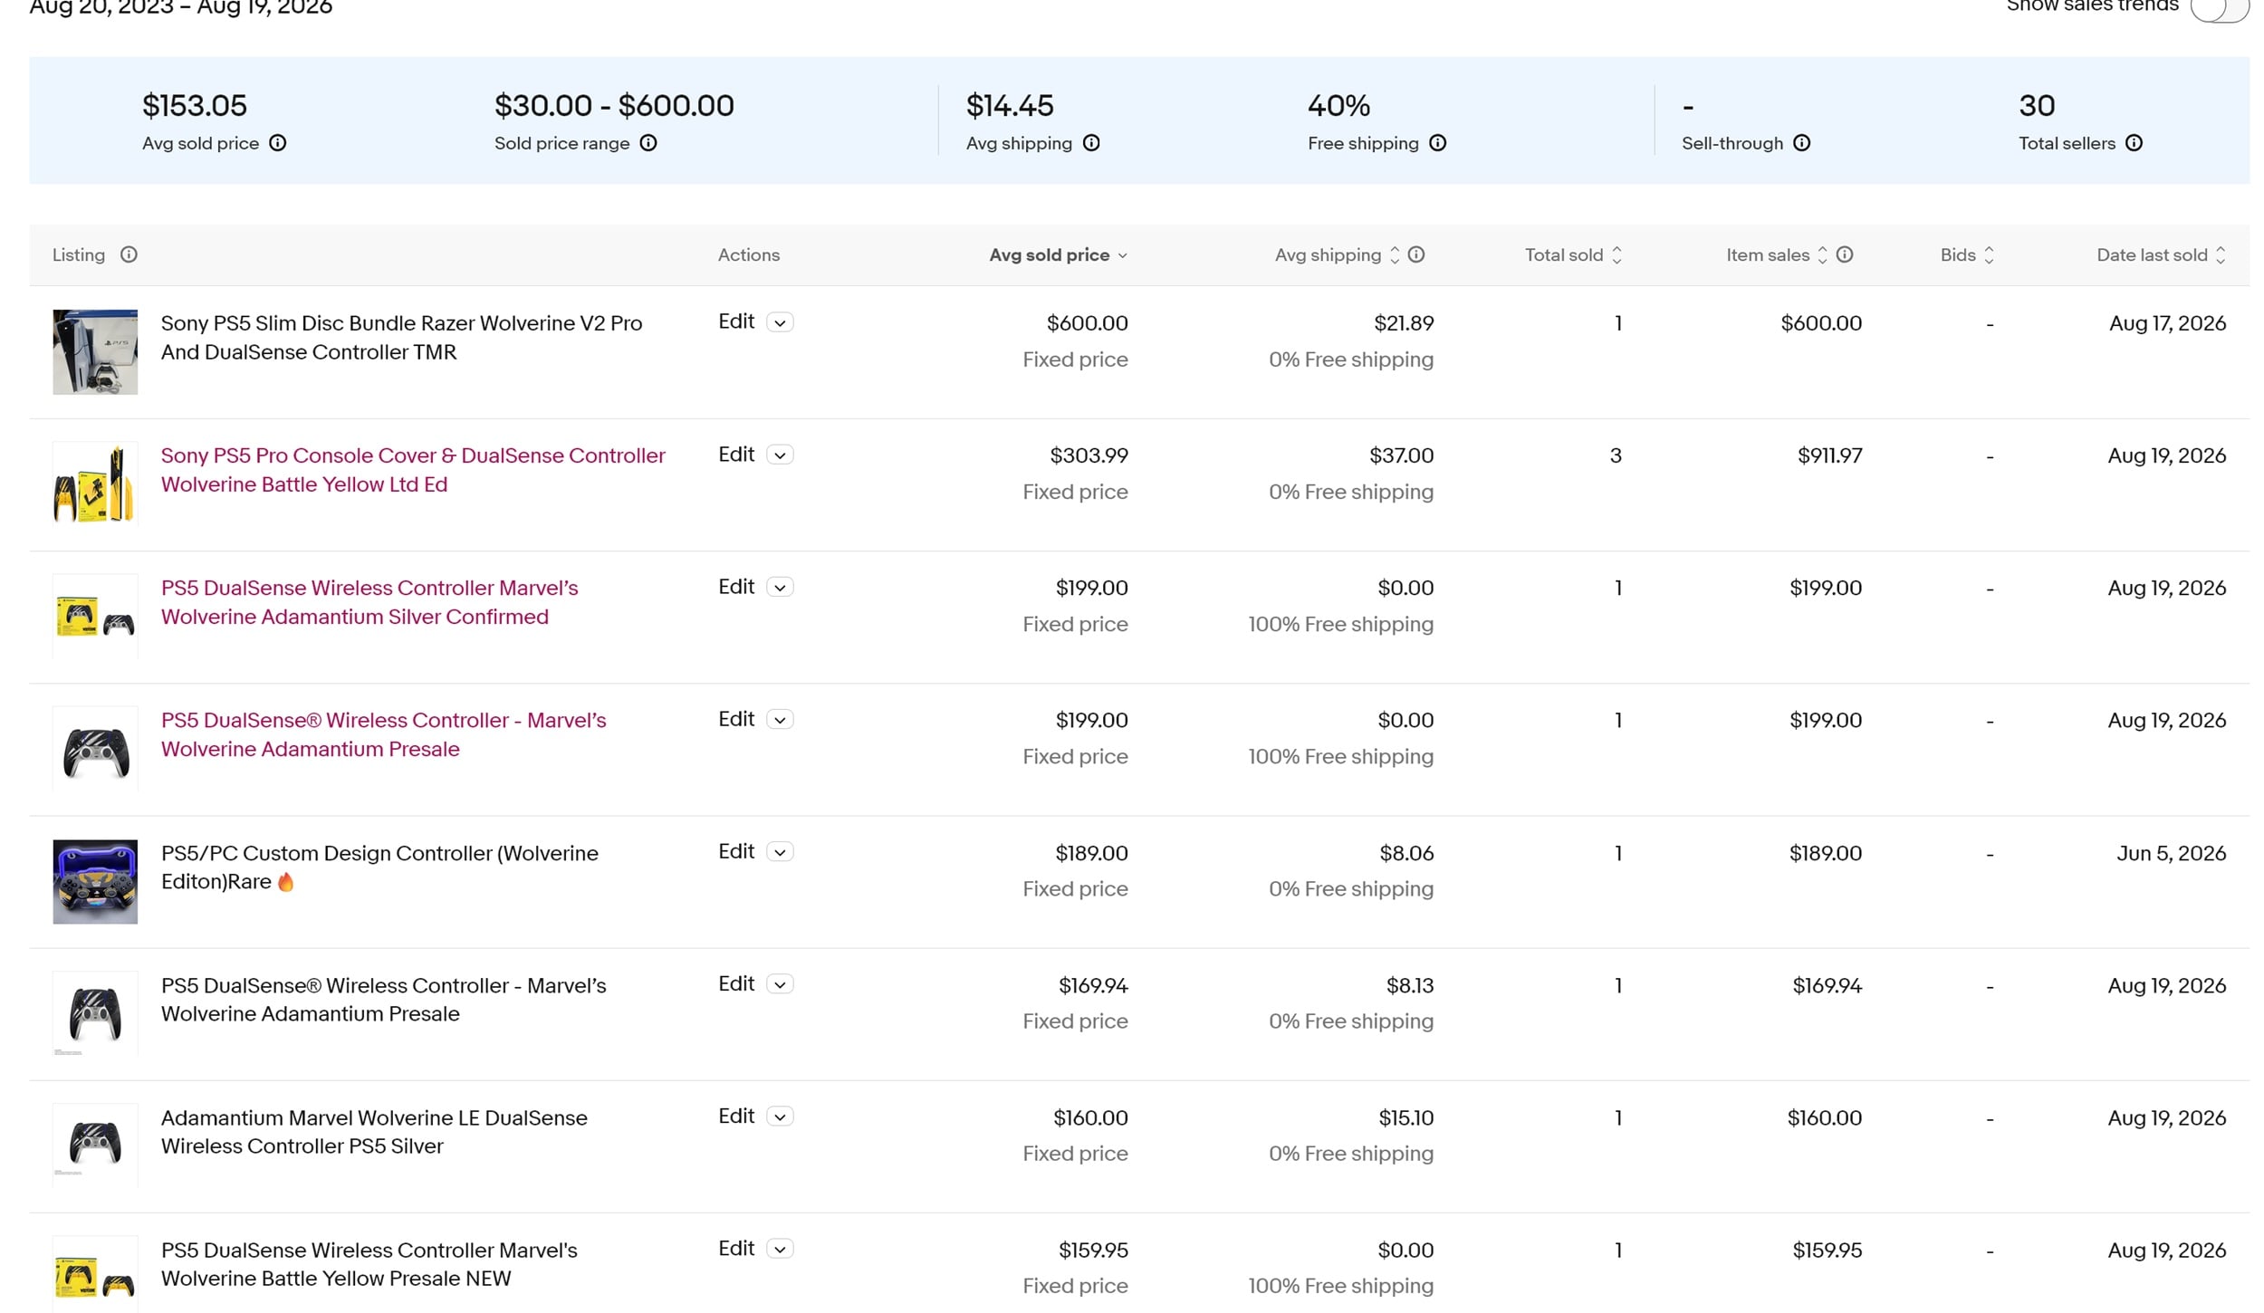Click info icon next to Free shipping stat
The image size is (2264, 1313).
click(1438, 143)
